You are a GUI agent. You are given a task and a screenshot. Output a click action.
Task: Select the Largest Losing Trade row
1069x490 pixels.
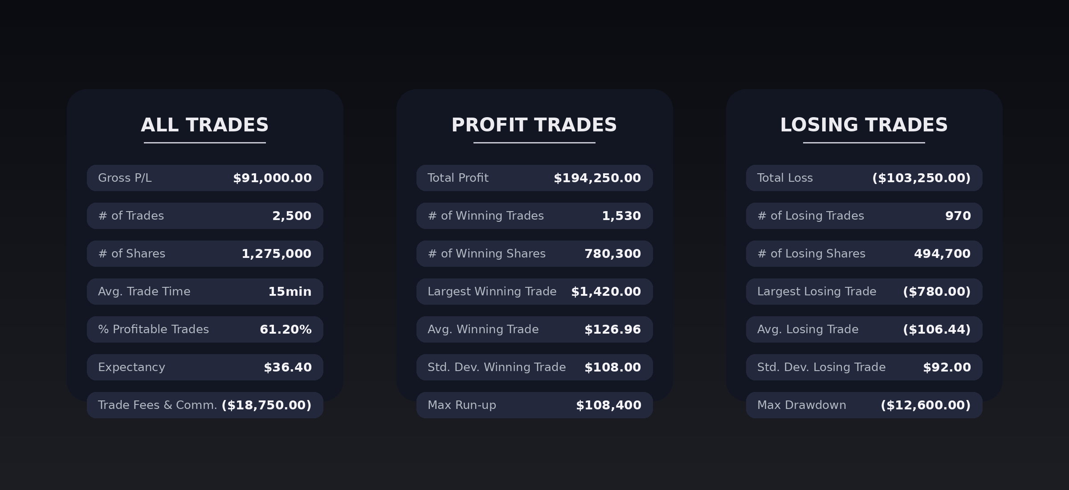coord(864,292)
